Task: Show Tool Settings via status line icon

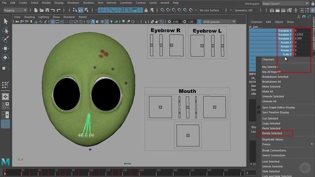Action: (307, 10)
